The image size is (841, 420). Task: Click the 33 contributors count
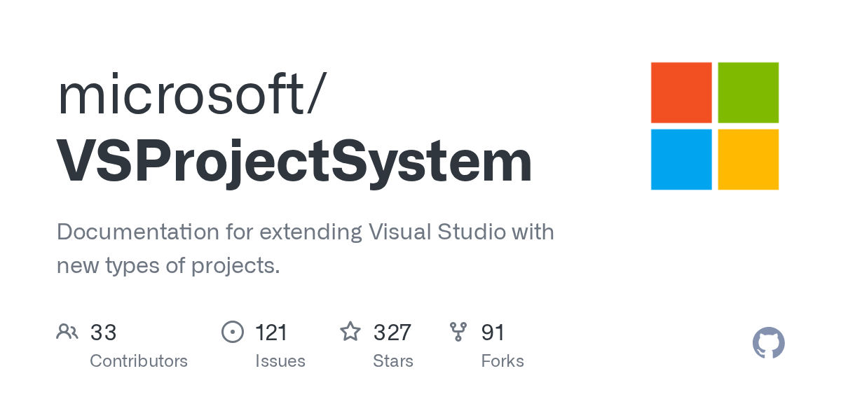click(103, 332)
